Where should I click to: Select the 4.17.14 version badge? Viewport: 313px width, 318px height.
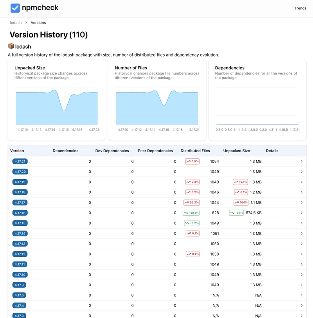[x=20, y=233]
